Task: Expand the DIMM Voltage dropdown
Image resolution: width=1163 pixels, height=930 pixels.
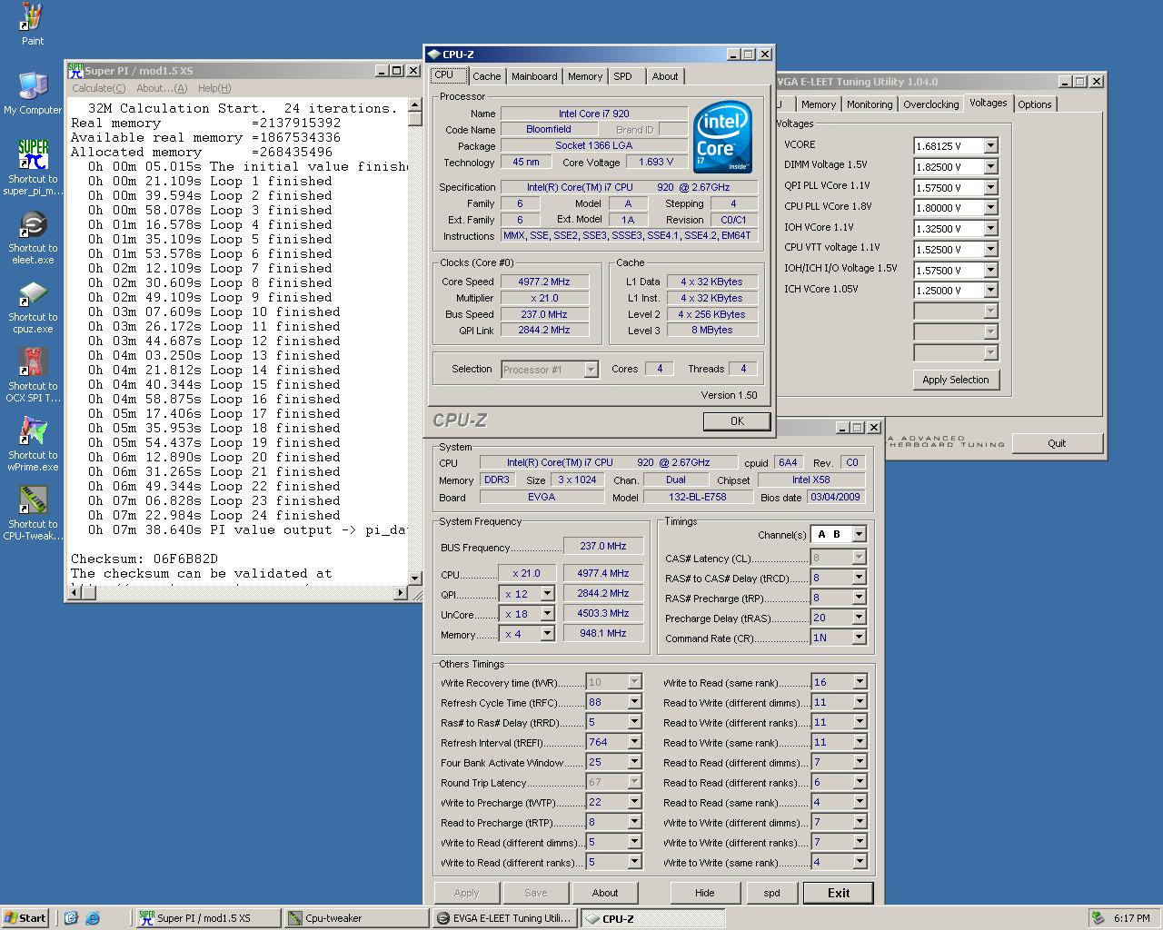Action: [x=990, y=166]
